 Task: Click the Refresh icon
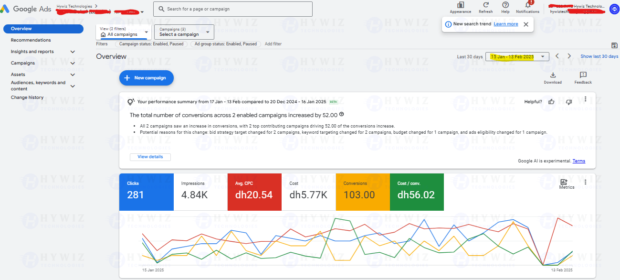(x=485, y=5)
